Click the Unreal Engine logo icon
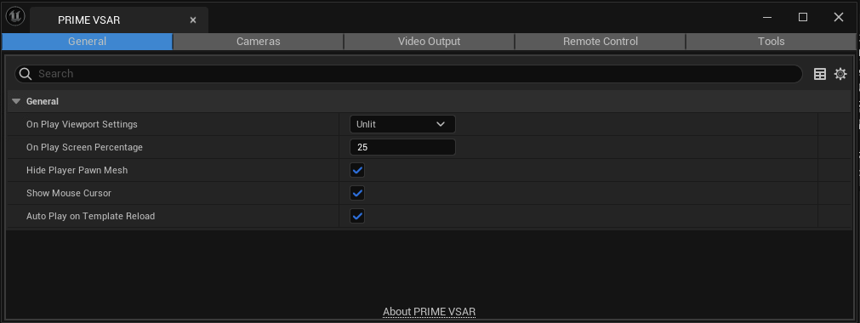This screenshot has height=323, width=860. point(14,16)
